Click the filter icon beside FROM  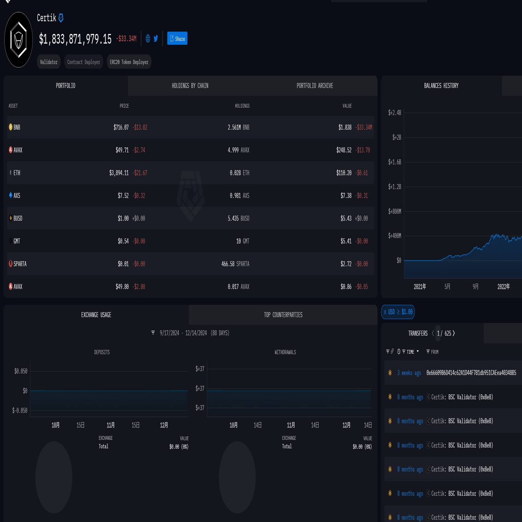pyautogui.click(x=428, y=351)
